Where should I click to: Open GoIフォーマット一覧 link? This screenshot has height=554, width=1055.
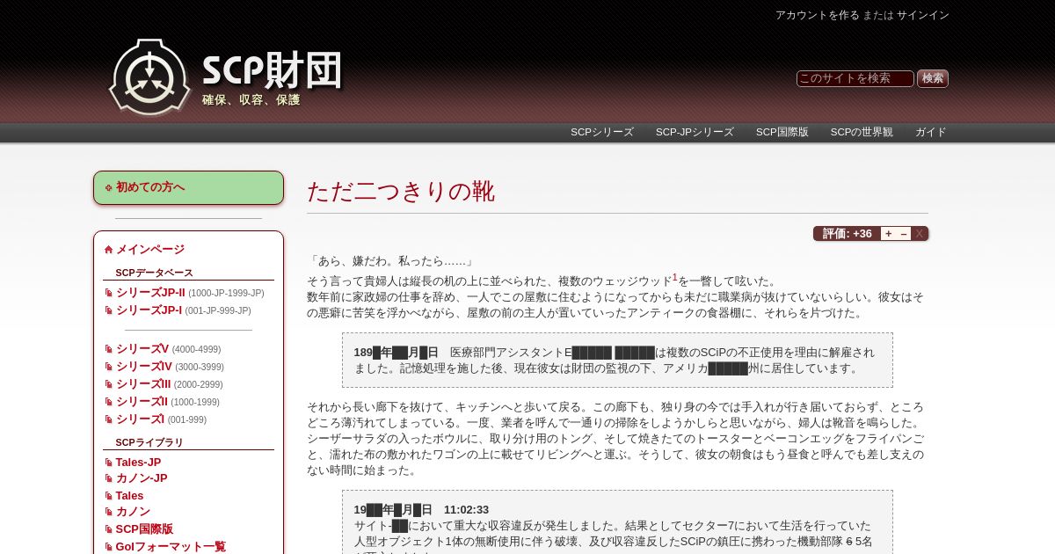171,546
